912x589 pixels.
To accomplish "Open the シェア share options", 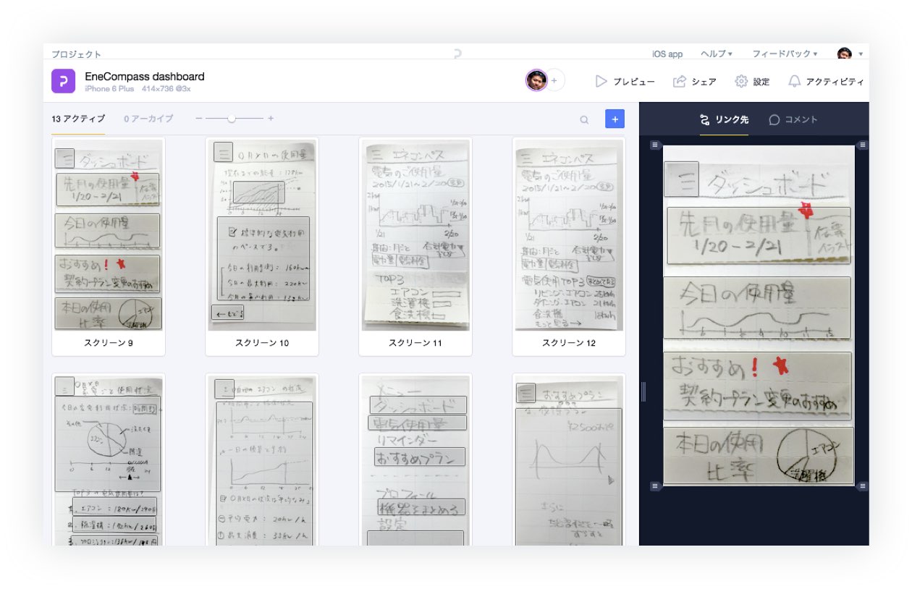I will click(695, 82).
